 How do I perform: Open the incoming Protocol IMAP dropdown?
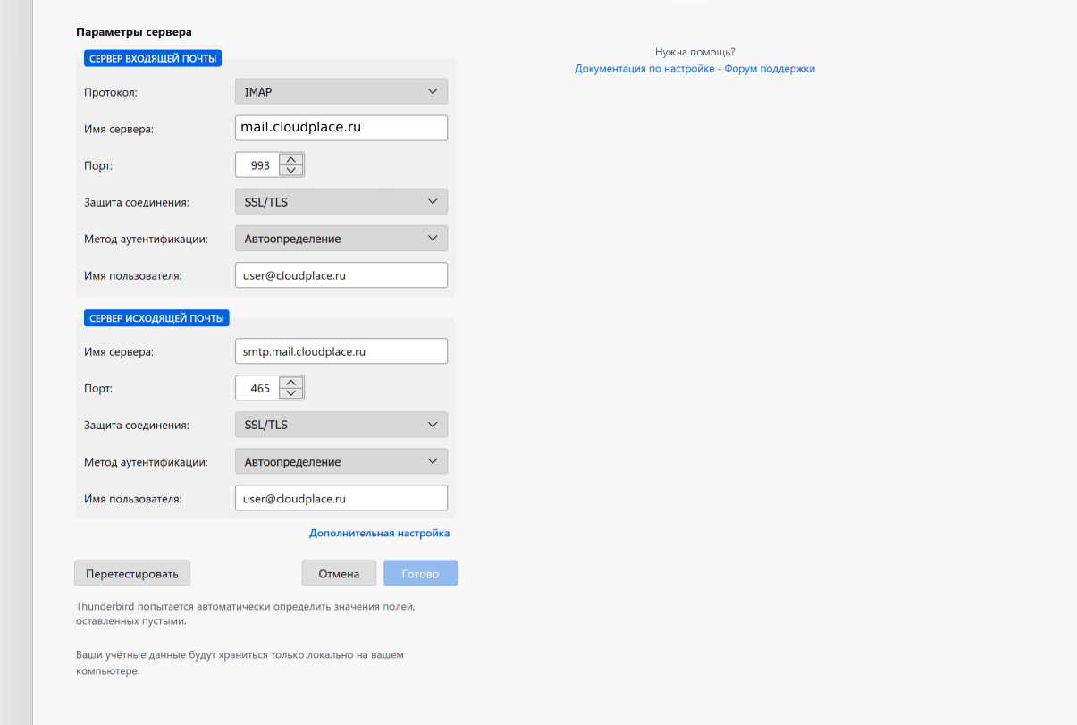tap(341, 91)
